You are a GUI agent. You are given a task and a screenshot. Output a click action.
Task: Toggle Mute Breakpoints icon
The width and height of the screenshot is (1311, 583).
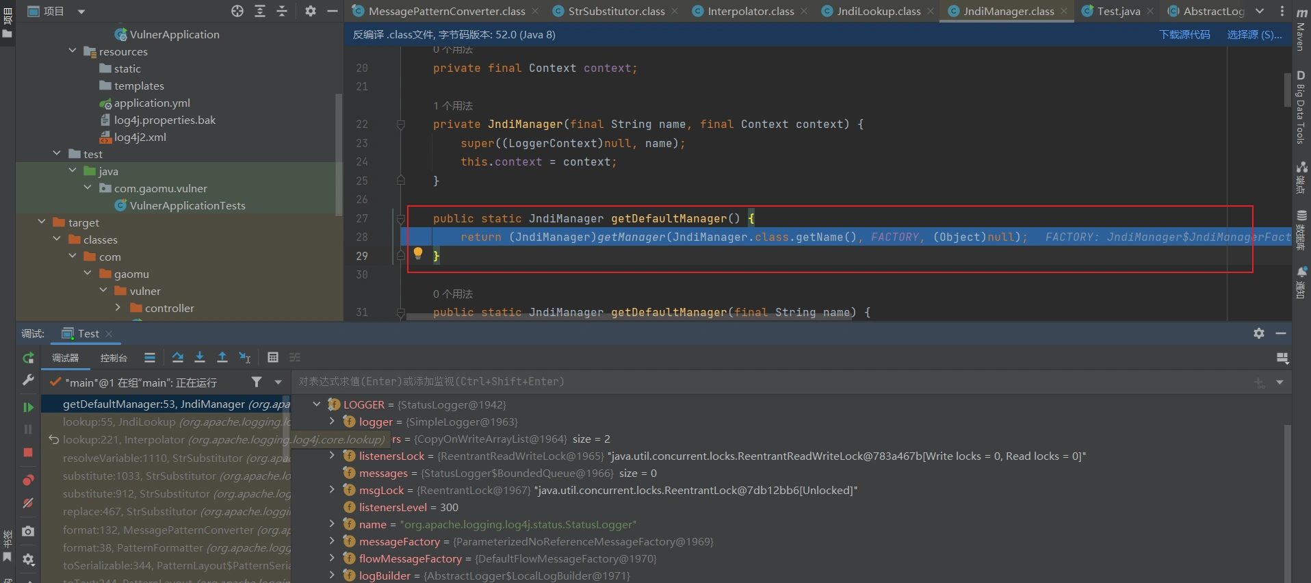[28, 503]
